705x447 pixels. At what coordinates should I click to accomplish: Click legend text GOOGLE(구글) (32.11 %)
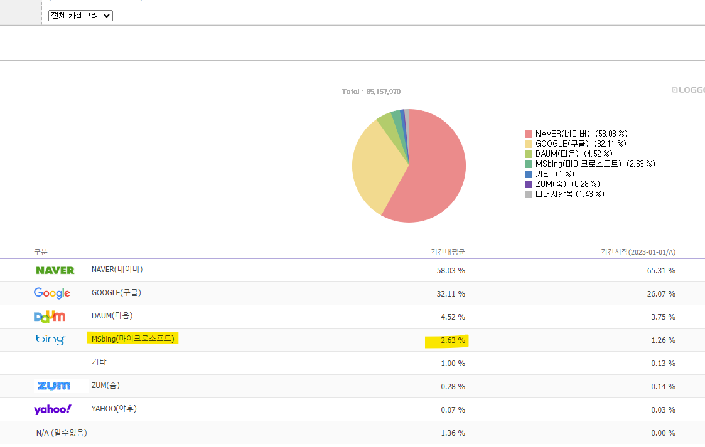click(x=581, y=144)
